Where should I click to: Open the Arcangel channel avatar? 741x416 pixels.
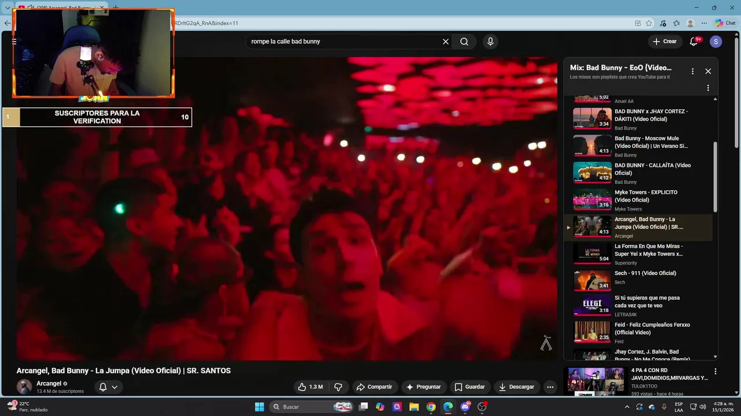(24, 387)
